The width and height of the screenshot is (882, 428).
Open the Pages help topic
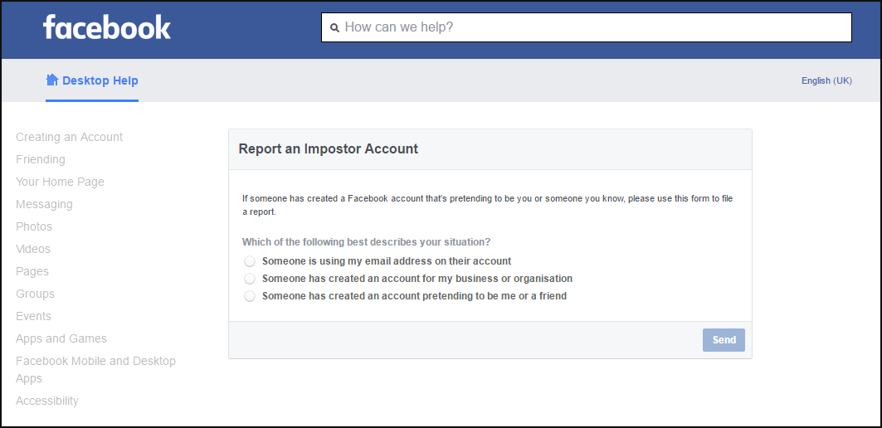[x=32, y=272]
